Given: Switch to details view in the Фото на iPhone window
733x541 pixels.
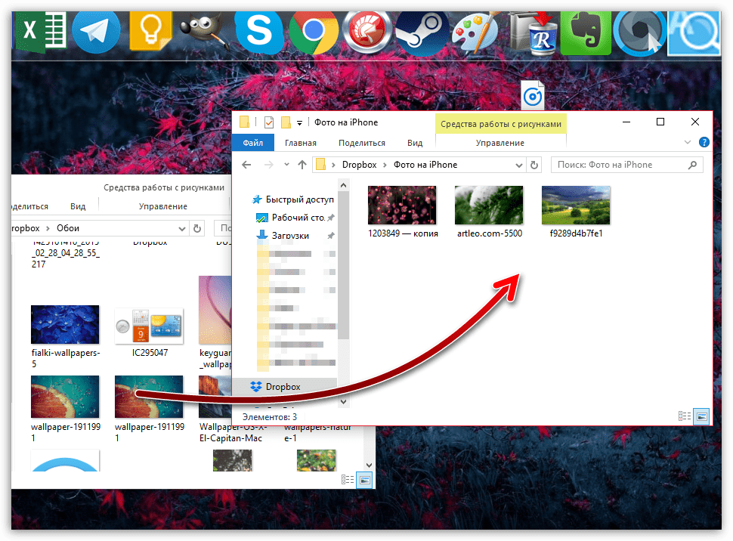Looking at the screenshot, I should pyautogui.click(x=685, y=416).
